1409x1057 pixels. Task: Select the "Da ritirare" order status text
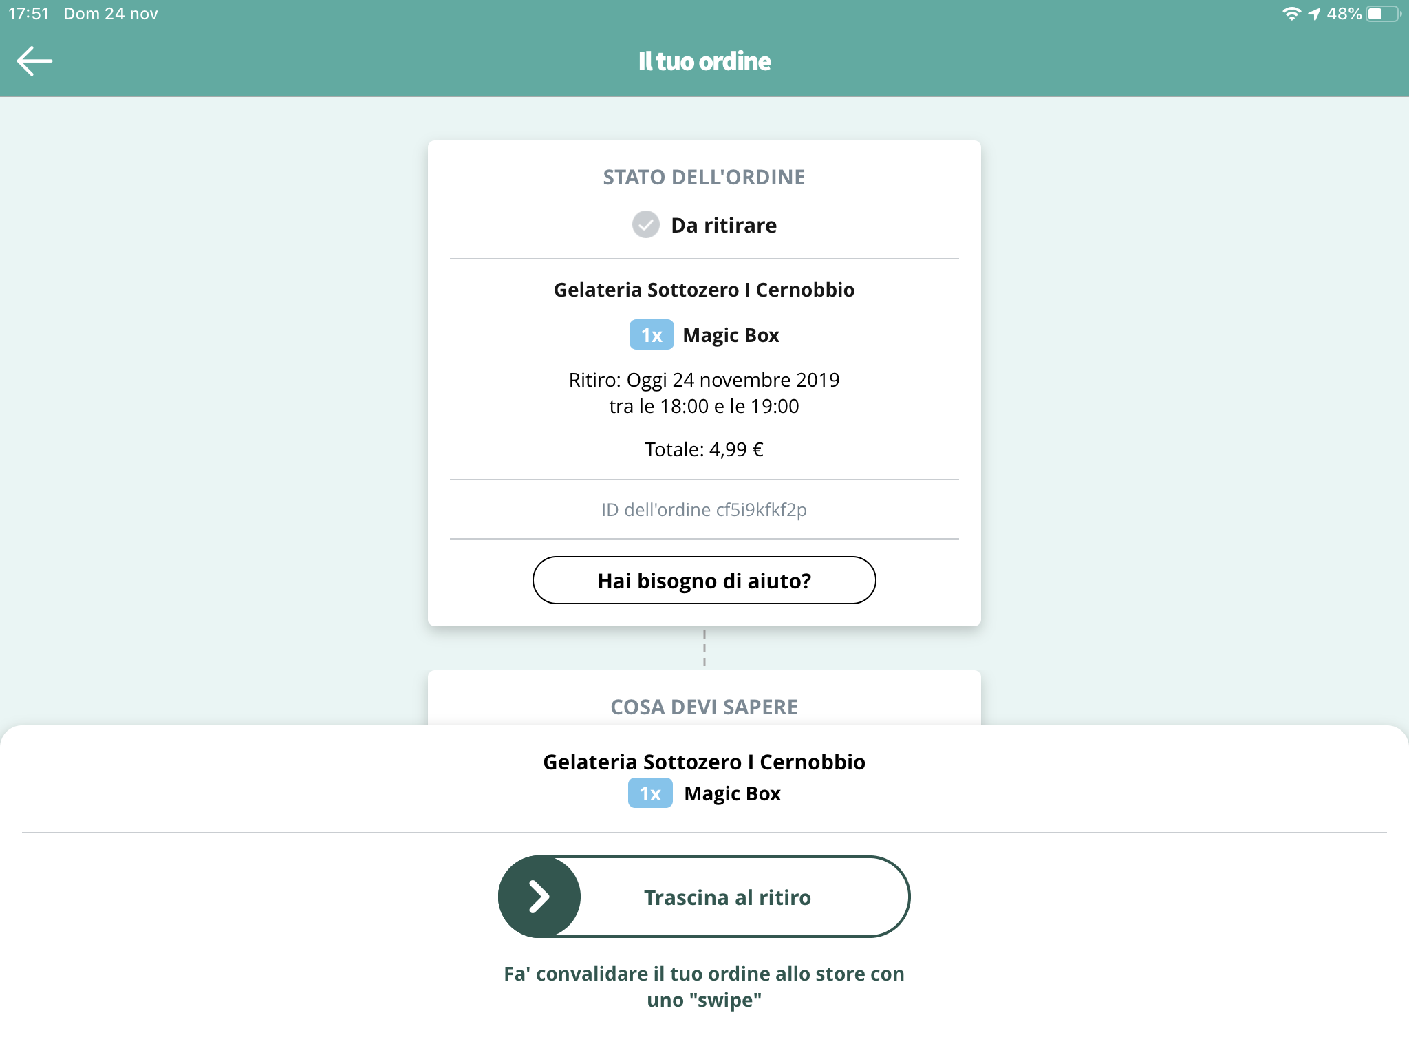(723, 225)
